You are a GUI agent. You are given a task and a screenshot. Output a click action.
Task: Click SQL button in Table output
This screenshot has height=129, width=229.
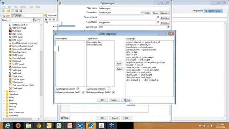[126, 118]
